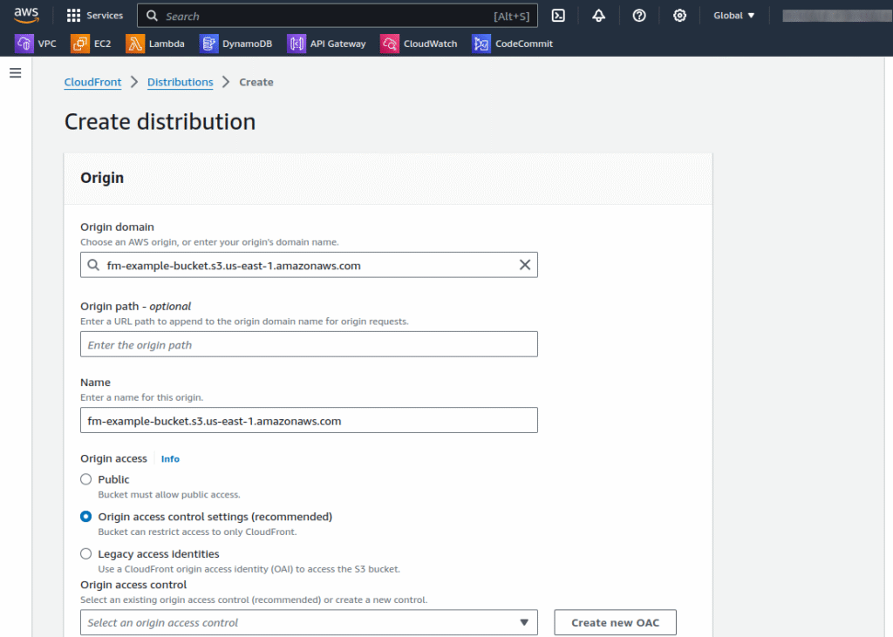
Task: Click the Create breadcrumb text
Action: tap(256, 82)
